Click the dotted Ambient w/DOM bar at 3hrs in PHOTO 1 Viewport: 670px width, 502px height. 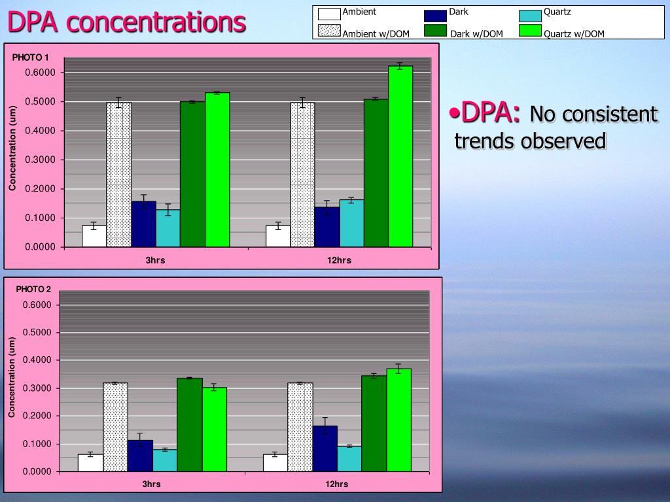pos(119,175)
